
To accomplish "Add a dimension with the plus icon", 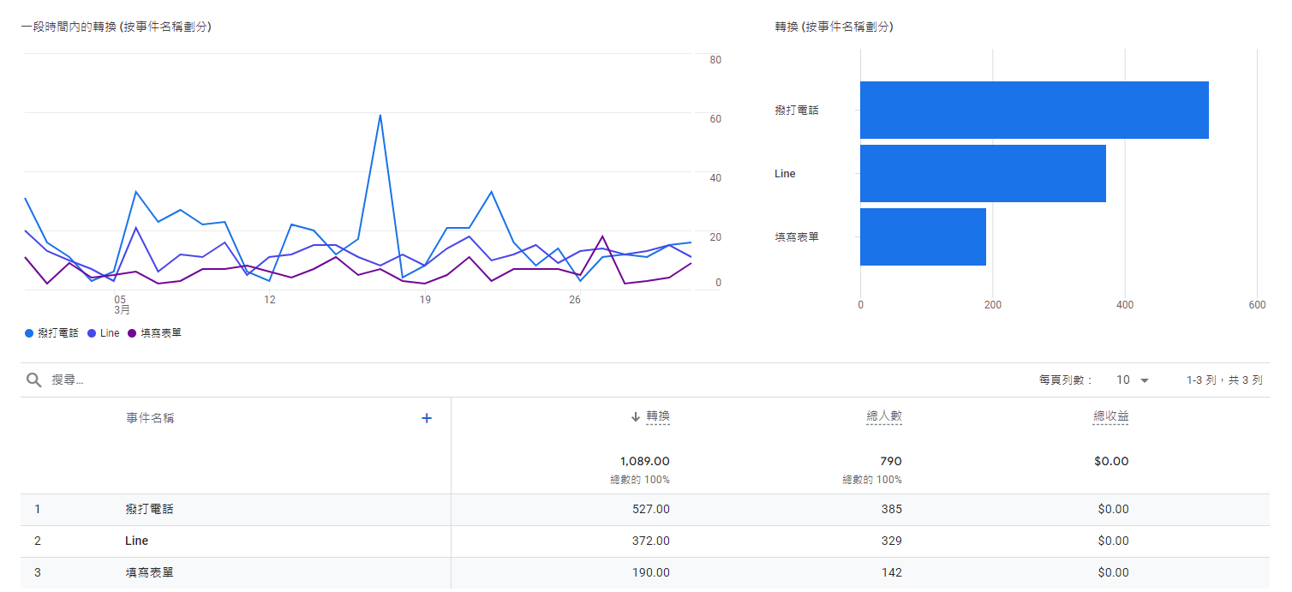I will tap(427, 418).
